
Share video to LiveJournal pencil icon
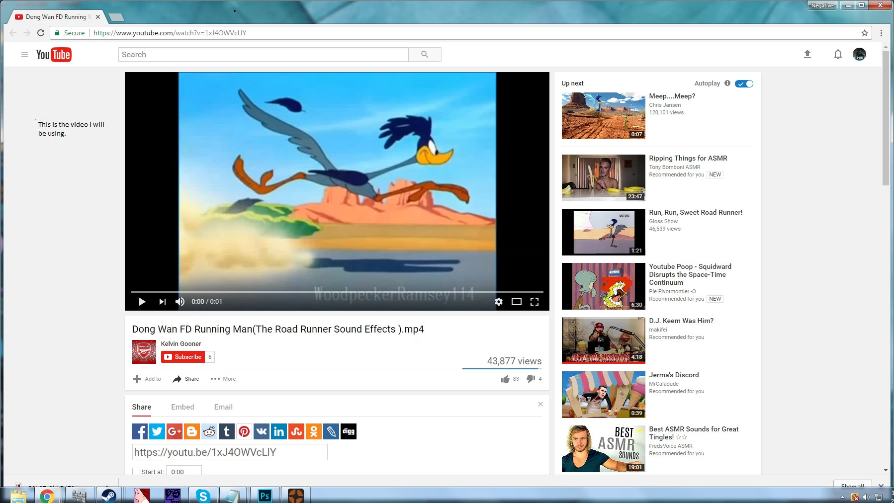pos(331,431)
